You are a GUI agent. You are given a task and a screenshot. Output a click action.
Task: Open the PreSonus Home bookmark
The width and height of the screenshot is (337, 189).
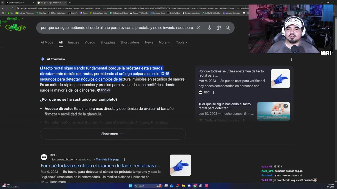pos(157,13)
